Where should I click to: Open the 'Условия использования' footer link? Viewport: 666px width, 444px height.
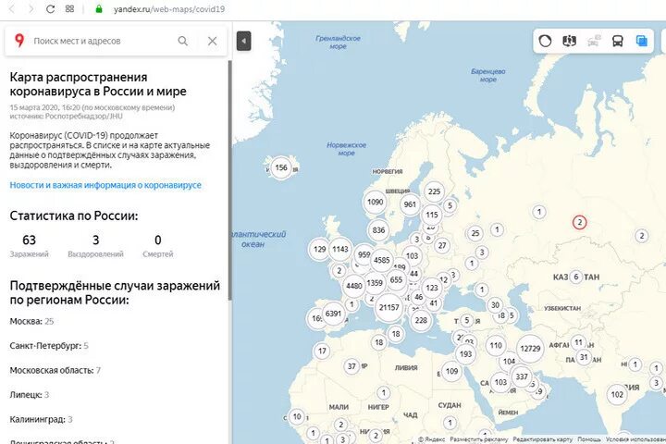coord(635,439)
